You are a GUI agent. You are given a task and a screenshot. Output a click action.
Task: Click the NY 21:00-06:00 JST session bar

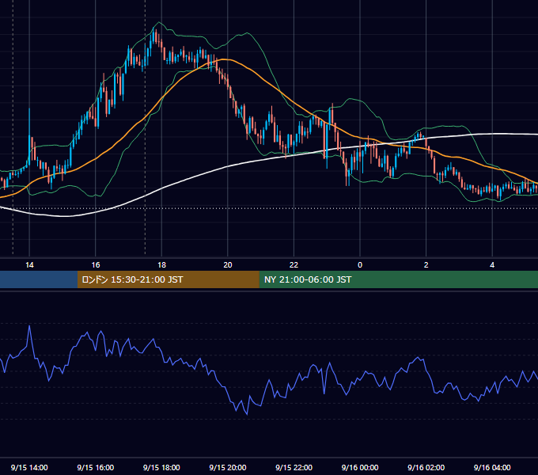pos(398,279)
